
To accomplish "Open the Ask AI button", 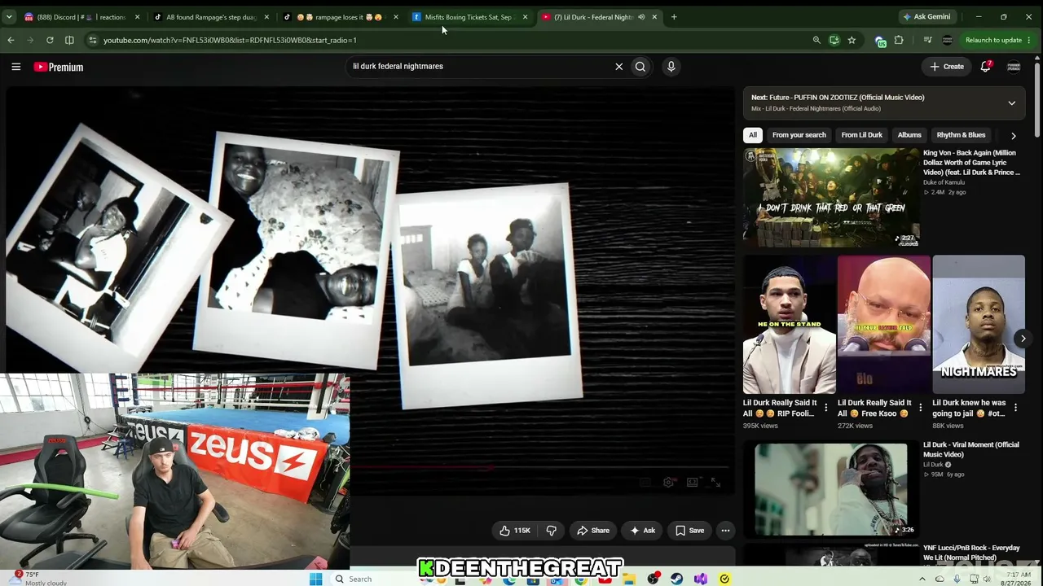I will [x=641, y=531].
